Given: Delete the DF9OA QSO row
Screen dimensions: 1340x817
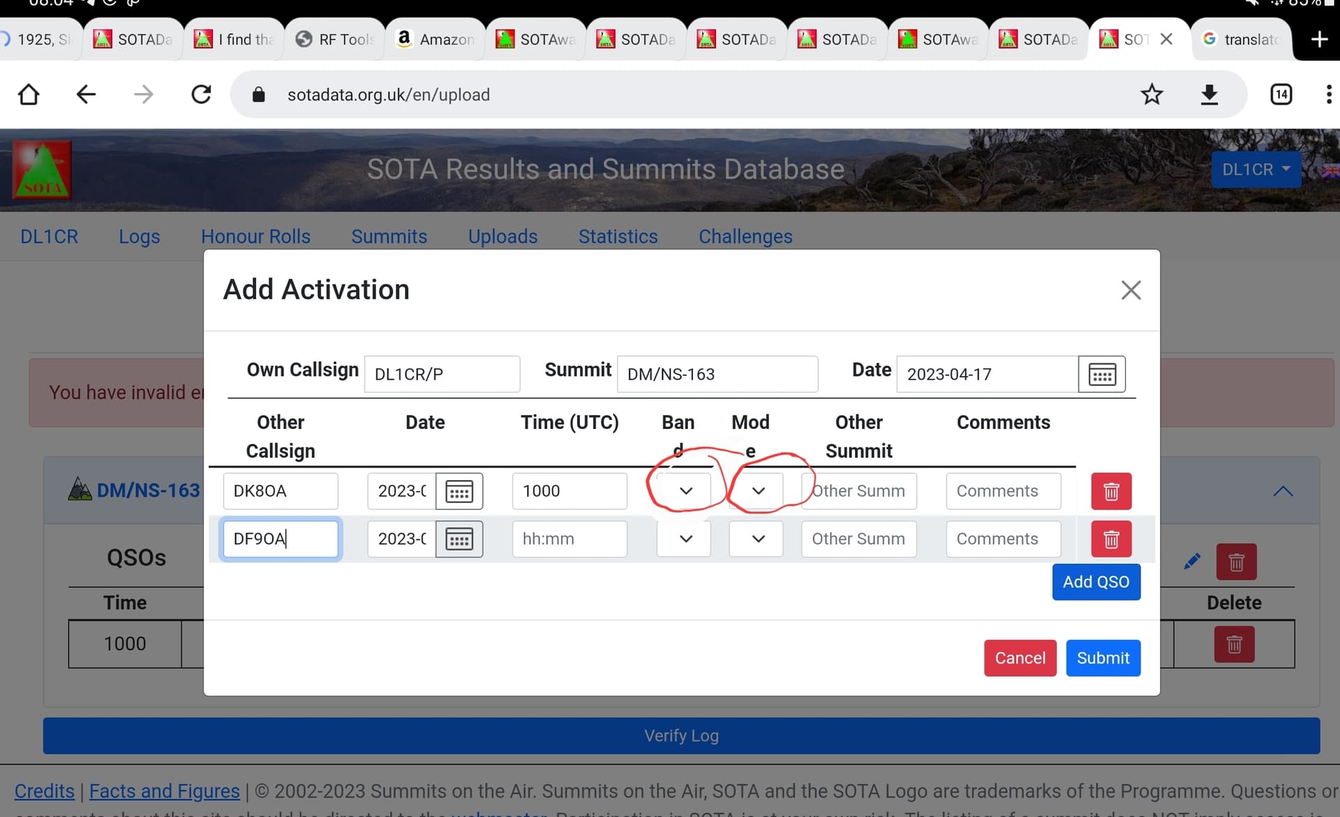Looking at the screenshot, I should [x=1111, y=539].
